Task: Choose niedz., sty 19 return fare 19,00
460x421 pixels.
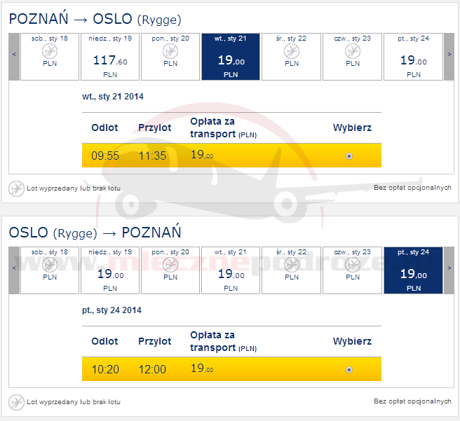Action: tap(110, 270)
